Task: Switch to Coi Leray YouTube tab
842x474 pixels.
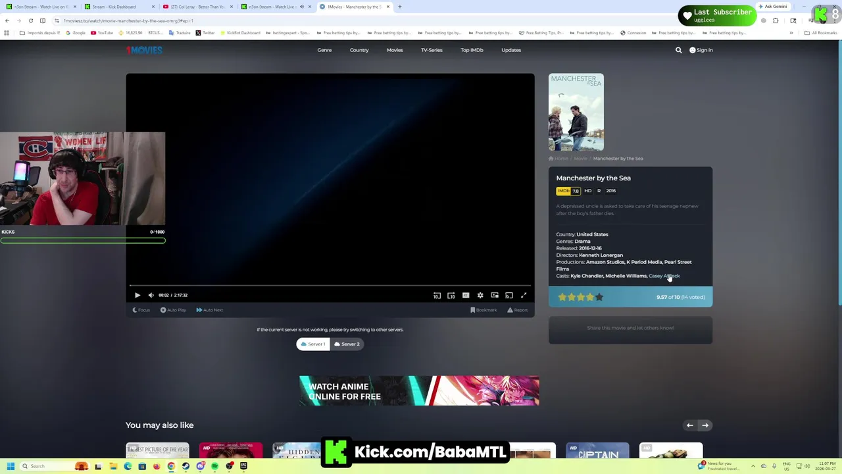Action: point(197,7)
